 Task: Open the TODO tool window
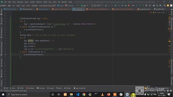[21, 88]
